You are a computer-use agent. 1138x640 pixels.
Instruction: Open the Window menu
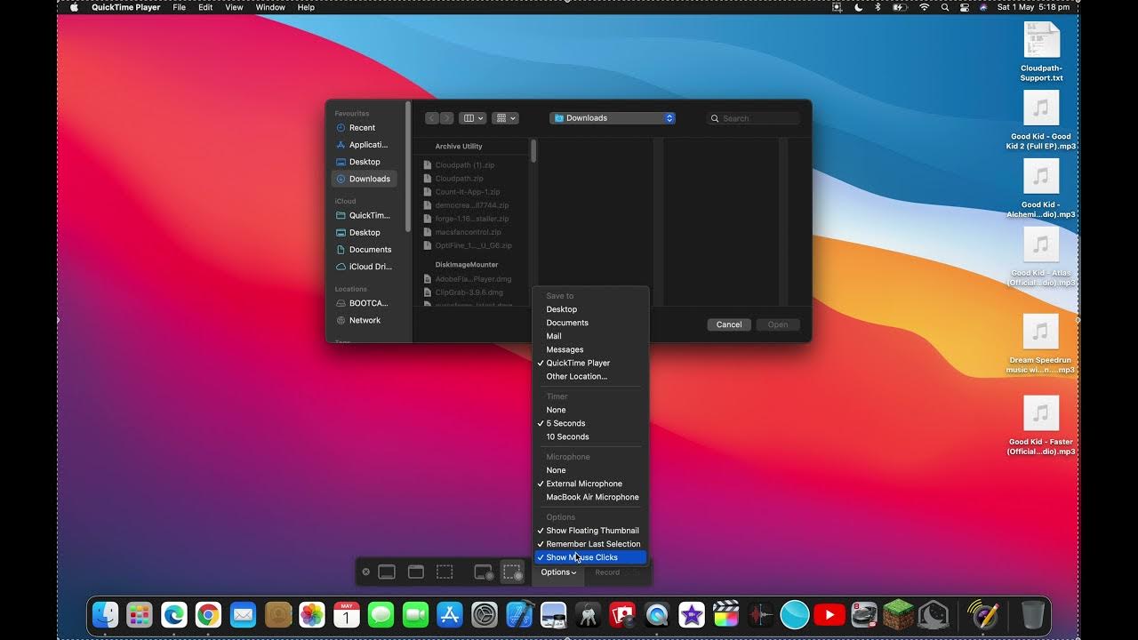pyautogui.click(x=270, y=7)
